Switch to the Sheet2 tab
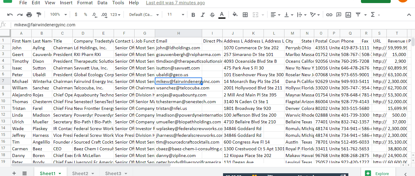 [84, 173]
